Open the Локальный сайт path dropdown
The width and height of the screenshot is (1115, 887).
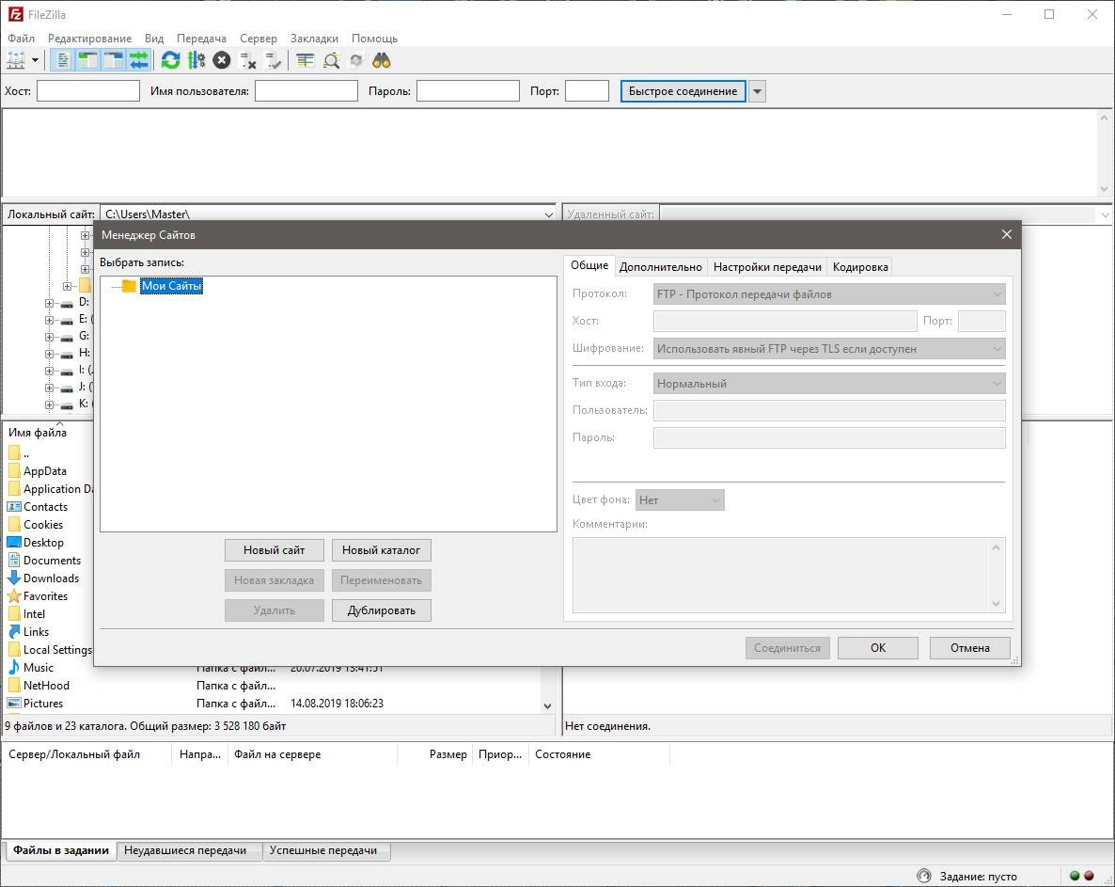tap(548, 214)
